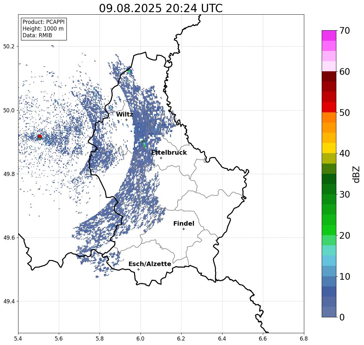Click the longitude axis label 6.8
The height and width of the screenshot is (345, 364).
pos(304,339)
